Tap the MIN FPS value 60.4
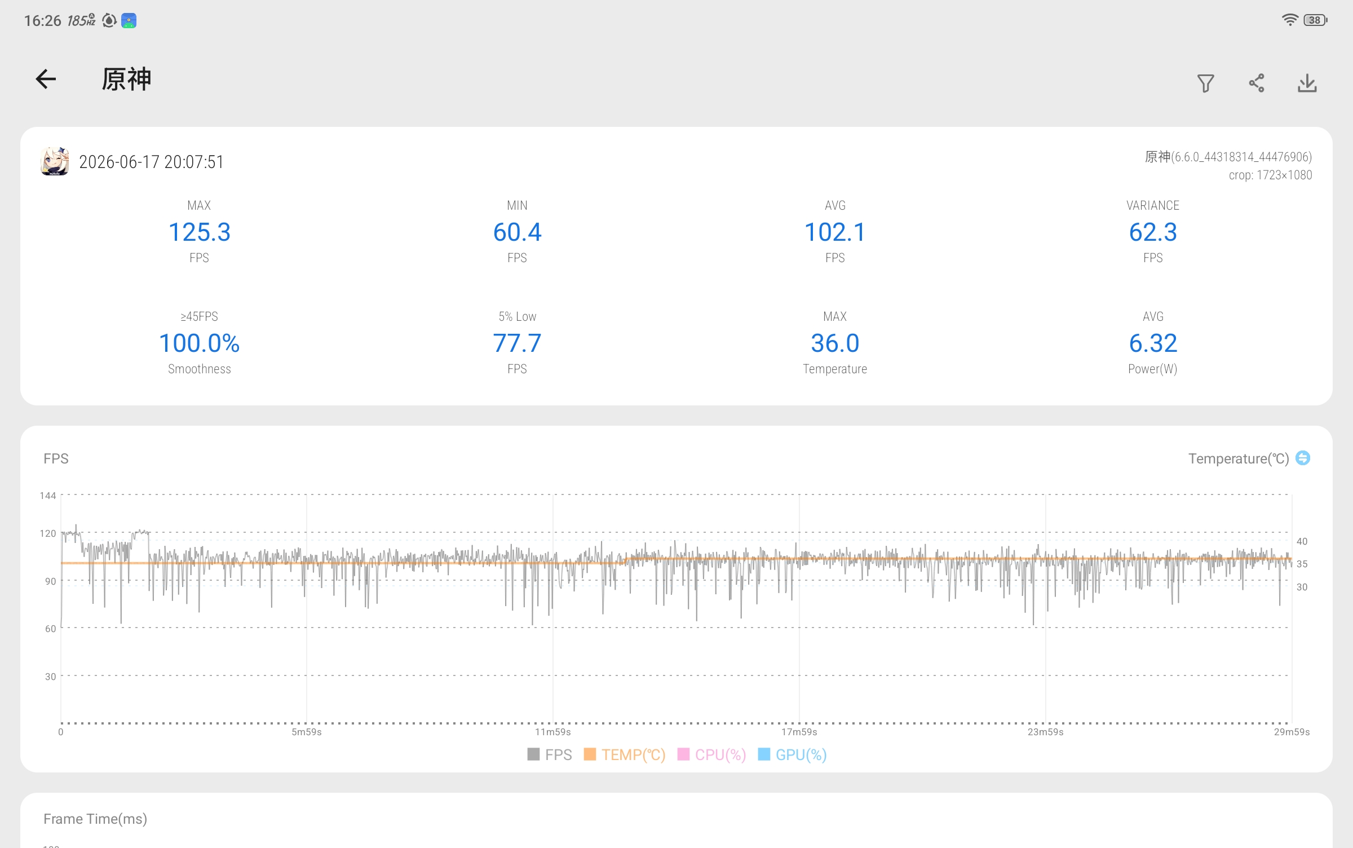1353x848 pixels. [517, 232]
